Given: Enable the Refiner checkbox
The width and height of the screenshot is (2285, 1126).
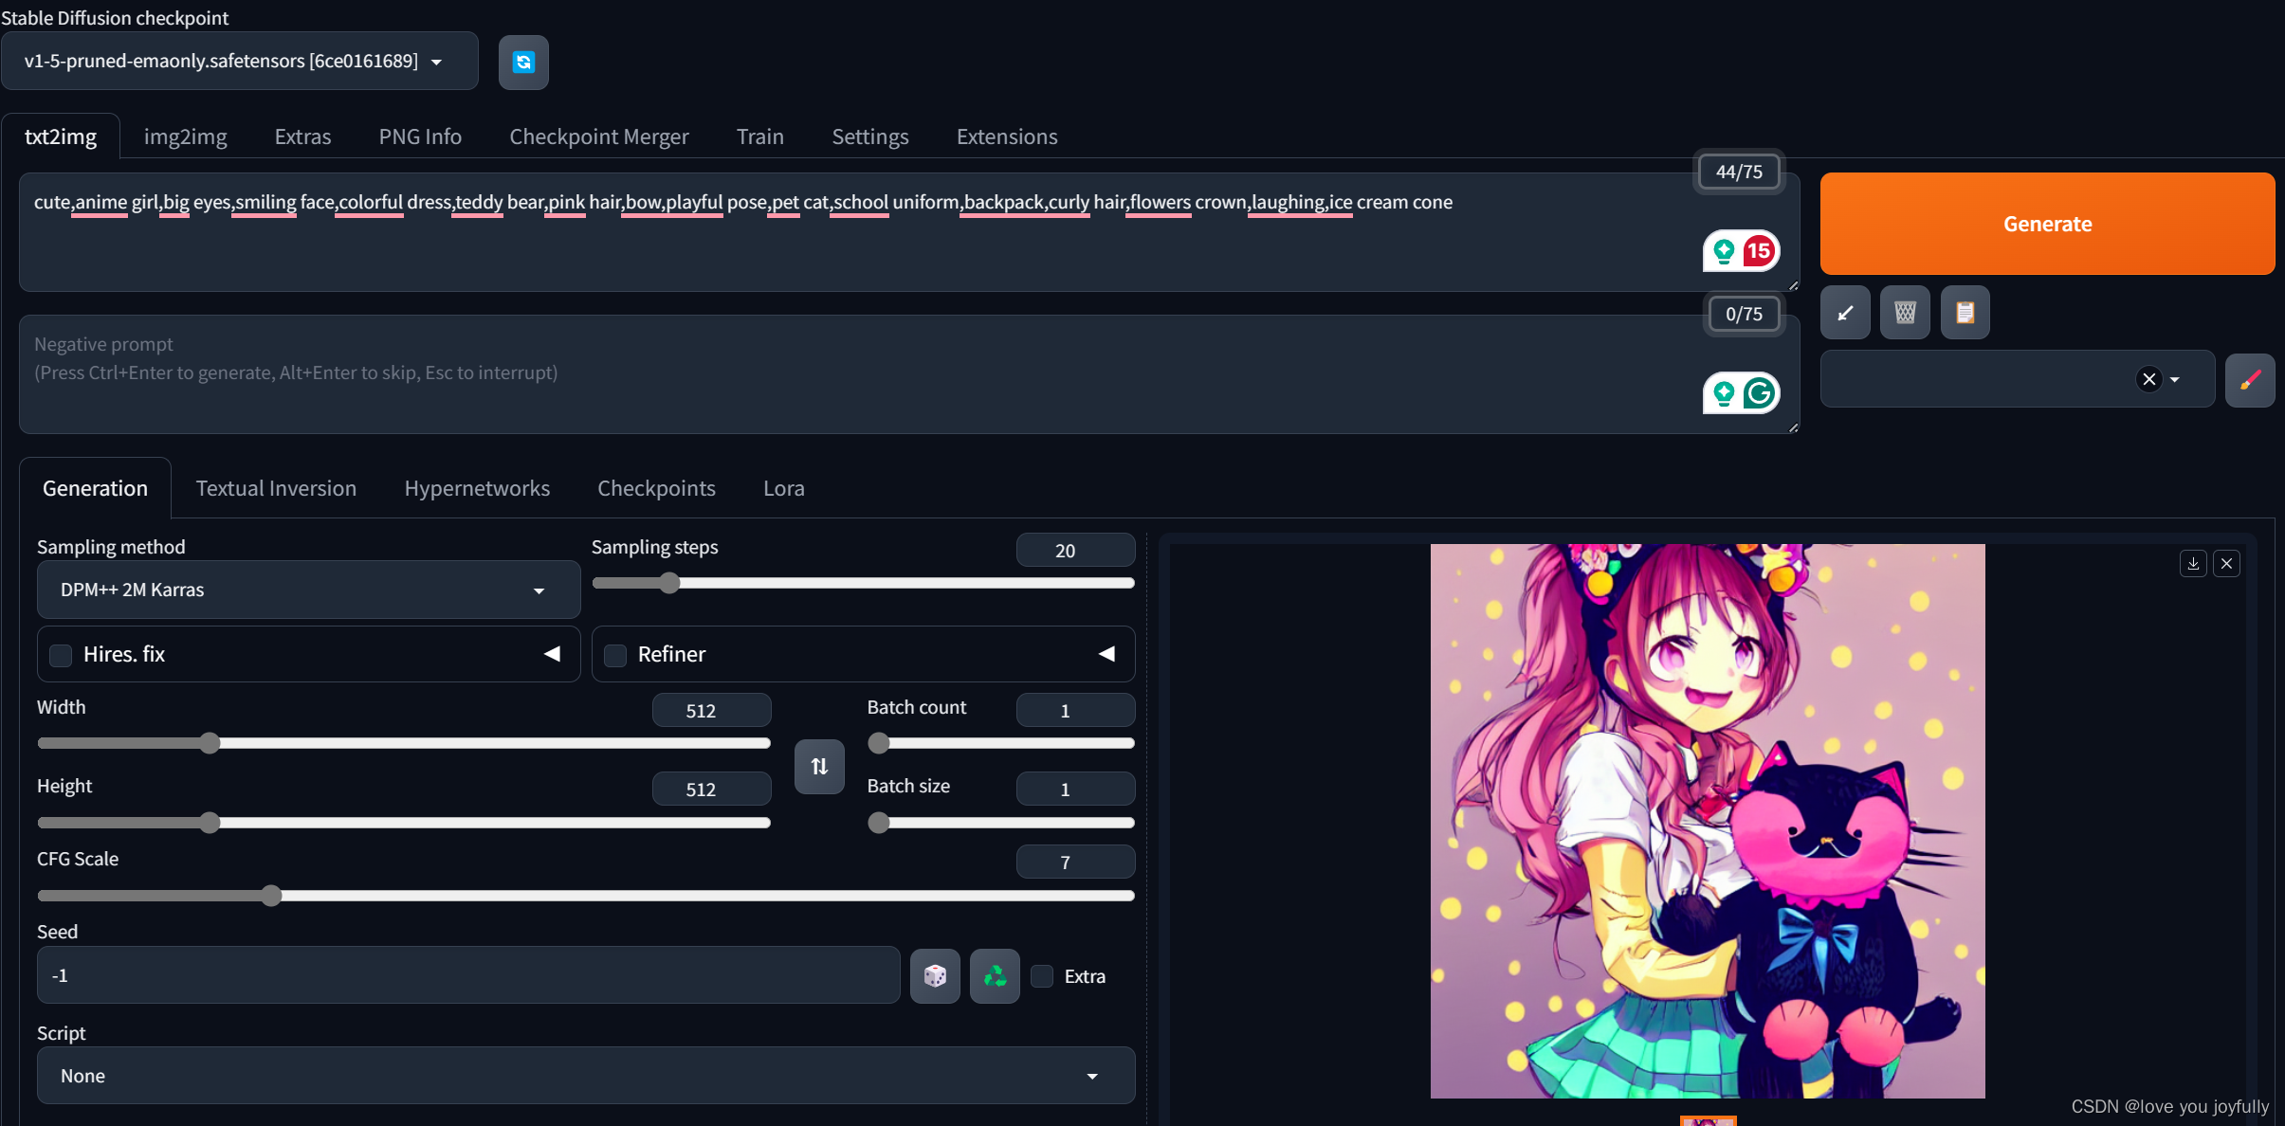Looking at the screenshot, I should [x=616, y=655].
